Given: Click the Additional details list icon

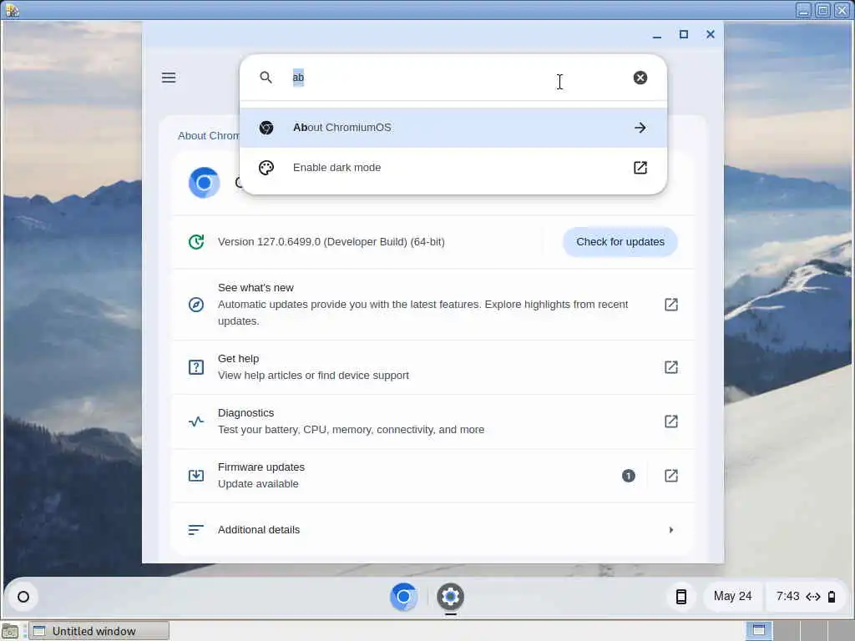Looking at the screenshot, I should 195,530.
